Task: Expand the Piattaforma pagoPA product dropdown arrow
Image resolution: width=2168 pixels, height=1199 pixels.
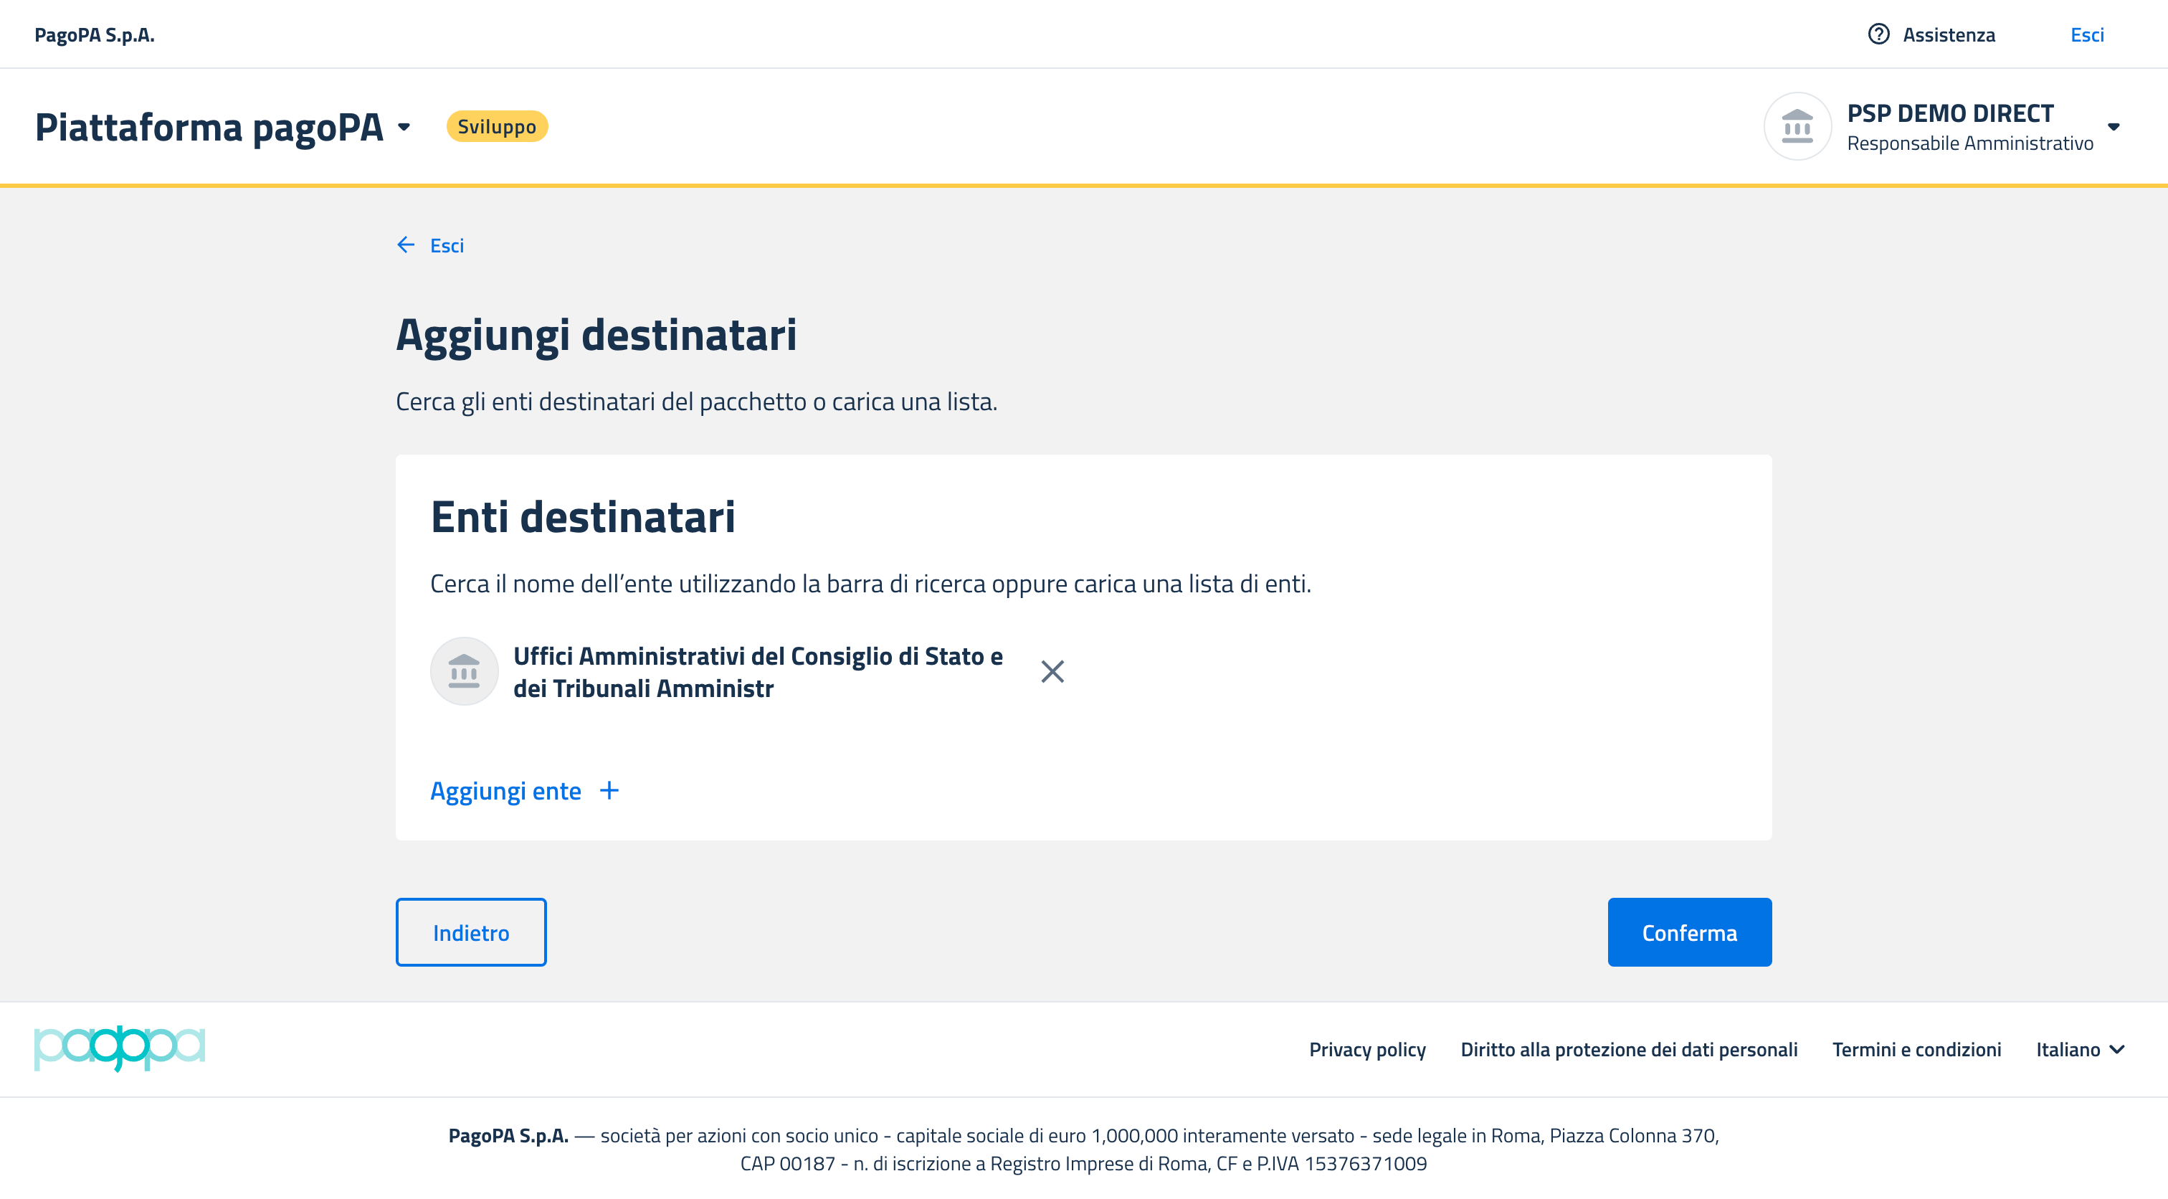Action: click(x=404, y=127)
